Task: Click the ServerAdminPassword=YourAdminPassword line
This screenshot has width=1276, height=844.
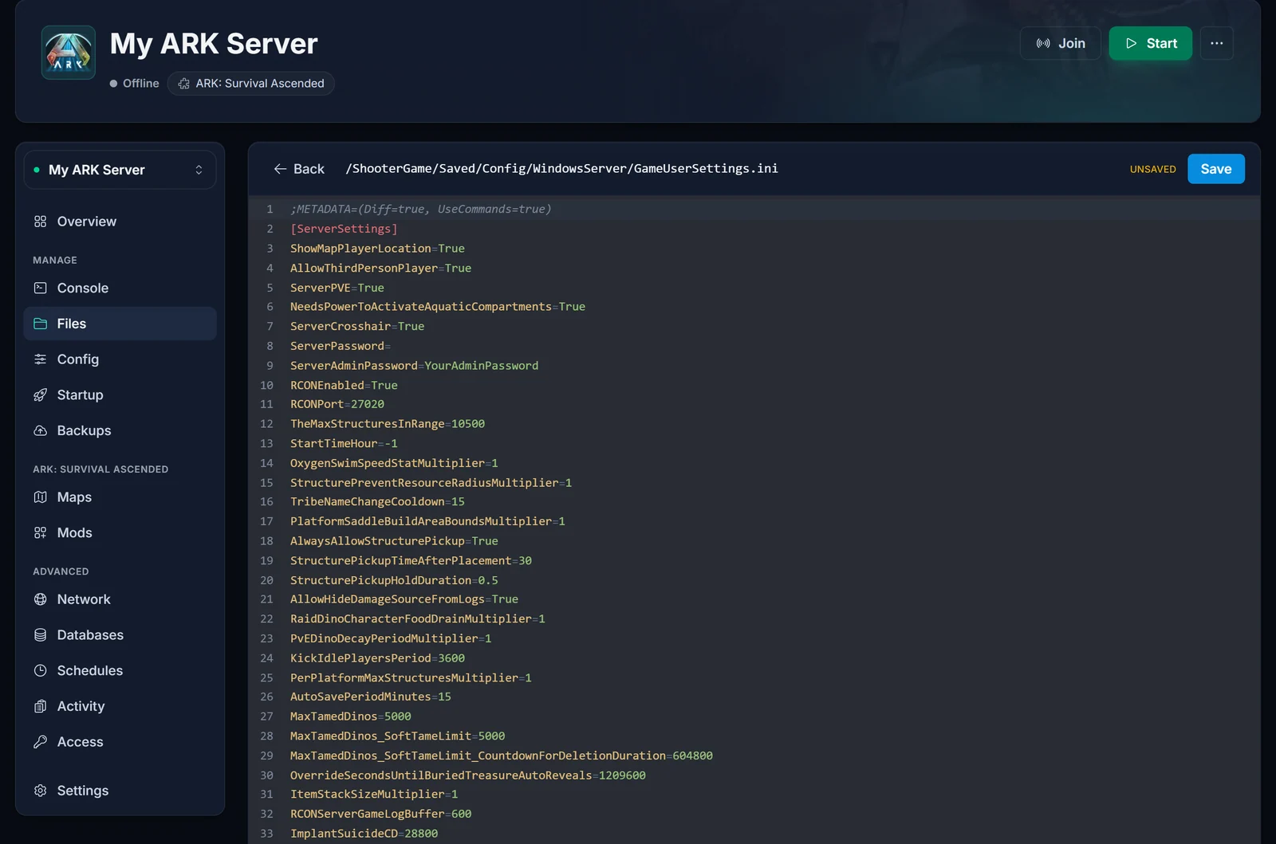Action: click(x=414, y=365)
